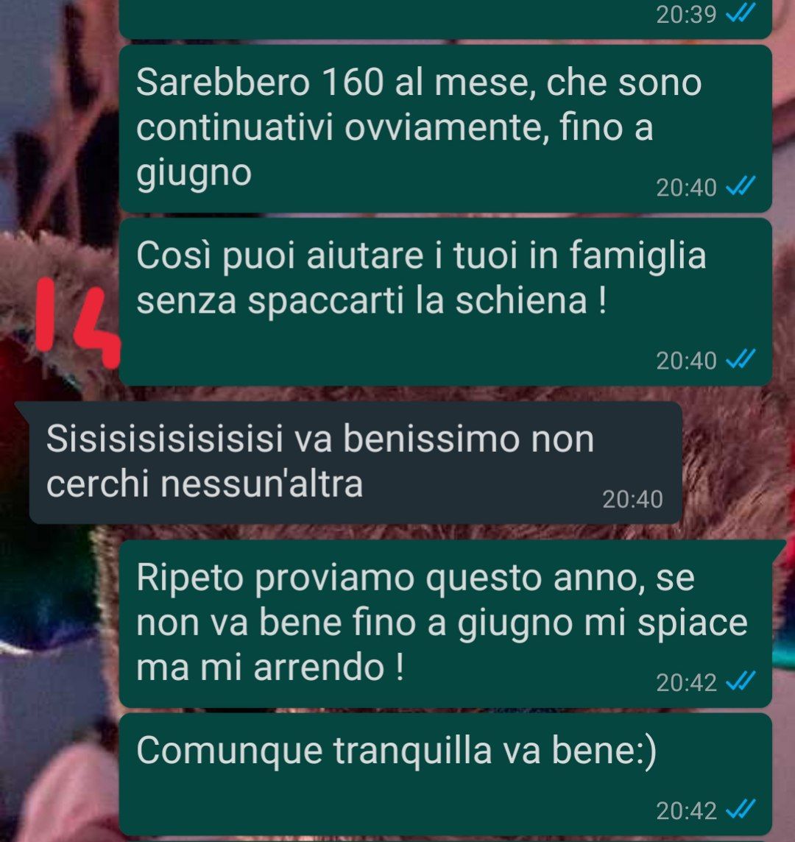Select the red handwritten '14' annotation

coord(78,322)
